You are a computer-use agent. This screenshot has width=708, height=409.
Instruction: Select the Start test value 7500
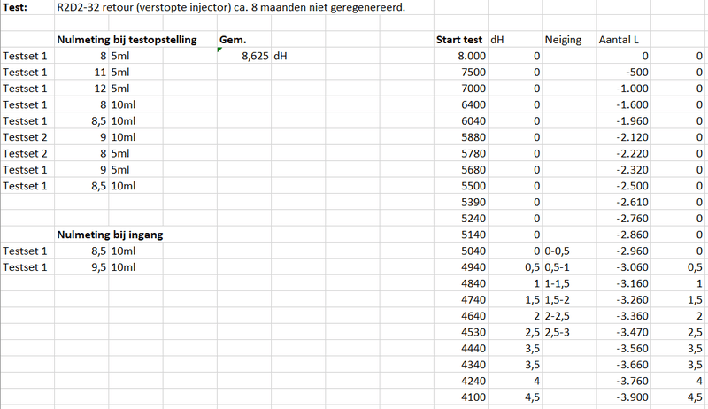point(473,73)
